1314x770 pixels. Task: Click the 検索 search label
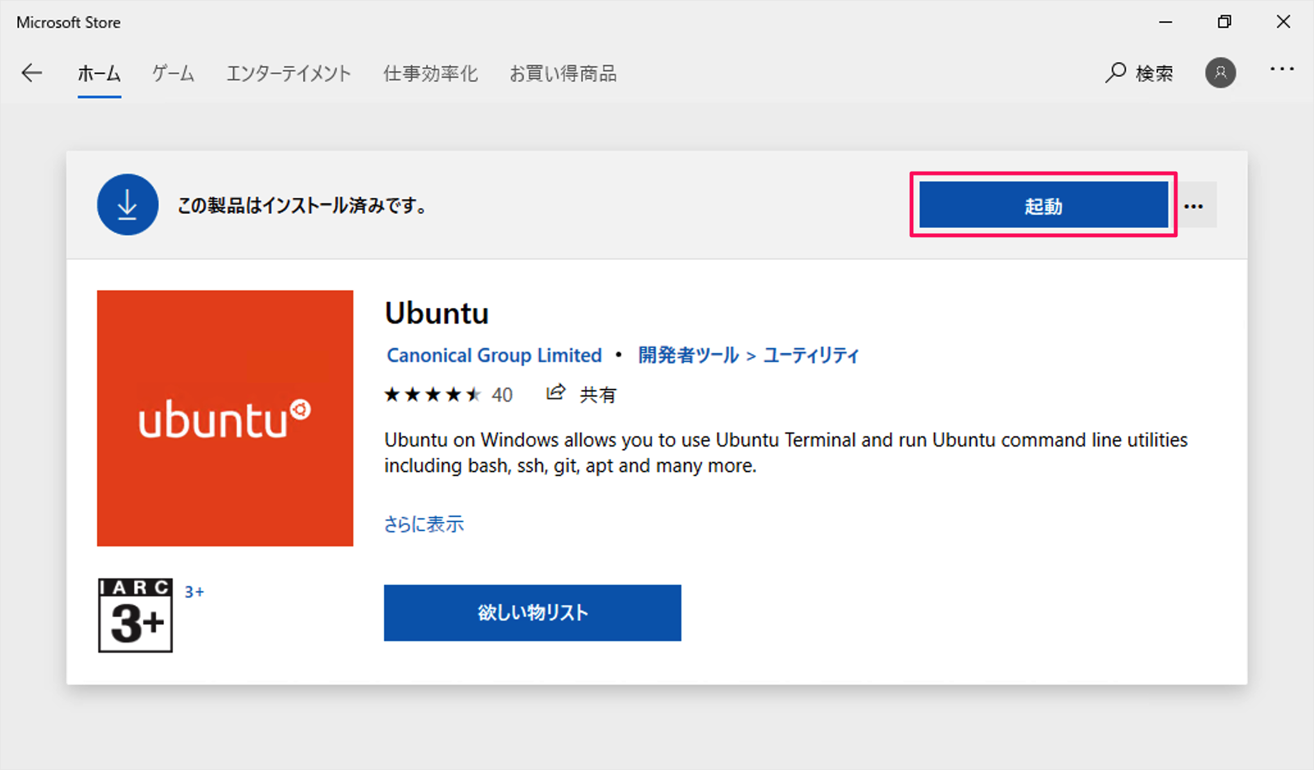1154,74
